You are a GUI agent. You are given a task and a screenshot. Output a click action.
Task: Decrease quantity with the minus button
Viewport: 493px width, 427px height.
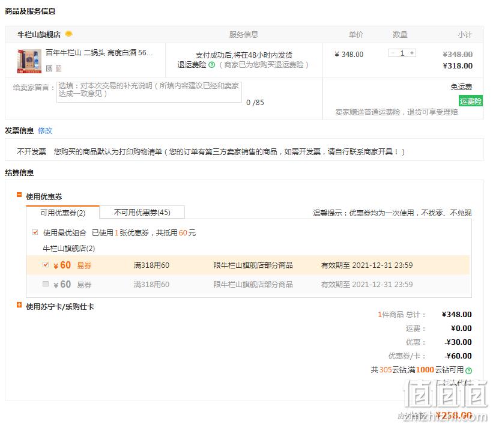point(392,53)
